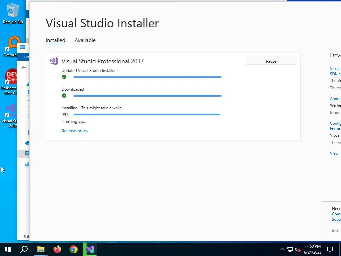
Task: Click the Pause button for Visual Studio Professional
Action: point(271,61)
